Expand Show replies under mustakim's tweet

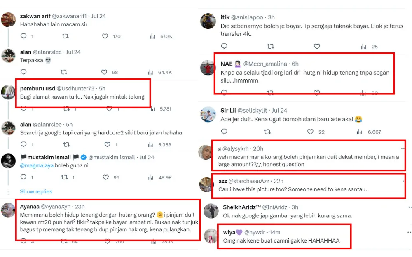(36, 191)
